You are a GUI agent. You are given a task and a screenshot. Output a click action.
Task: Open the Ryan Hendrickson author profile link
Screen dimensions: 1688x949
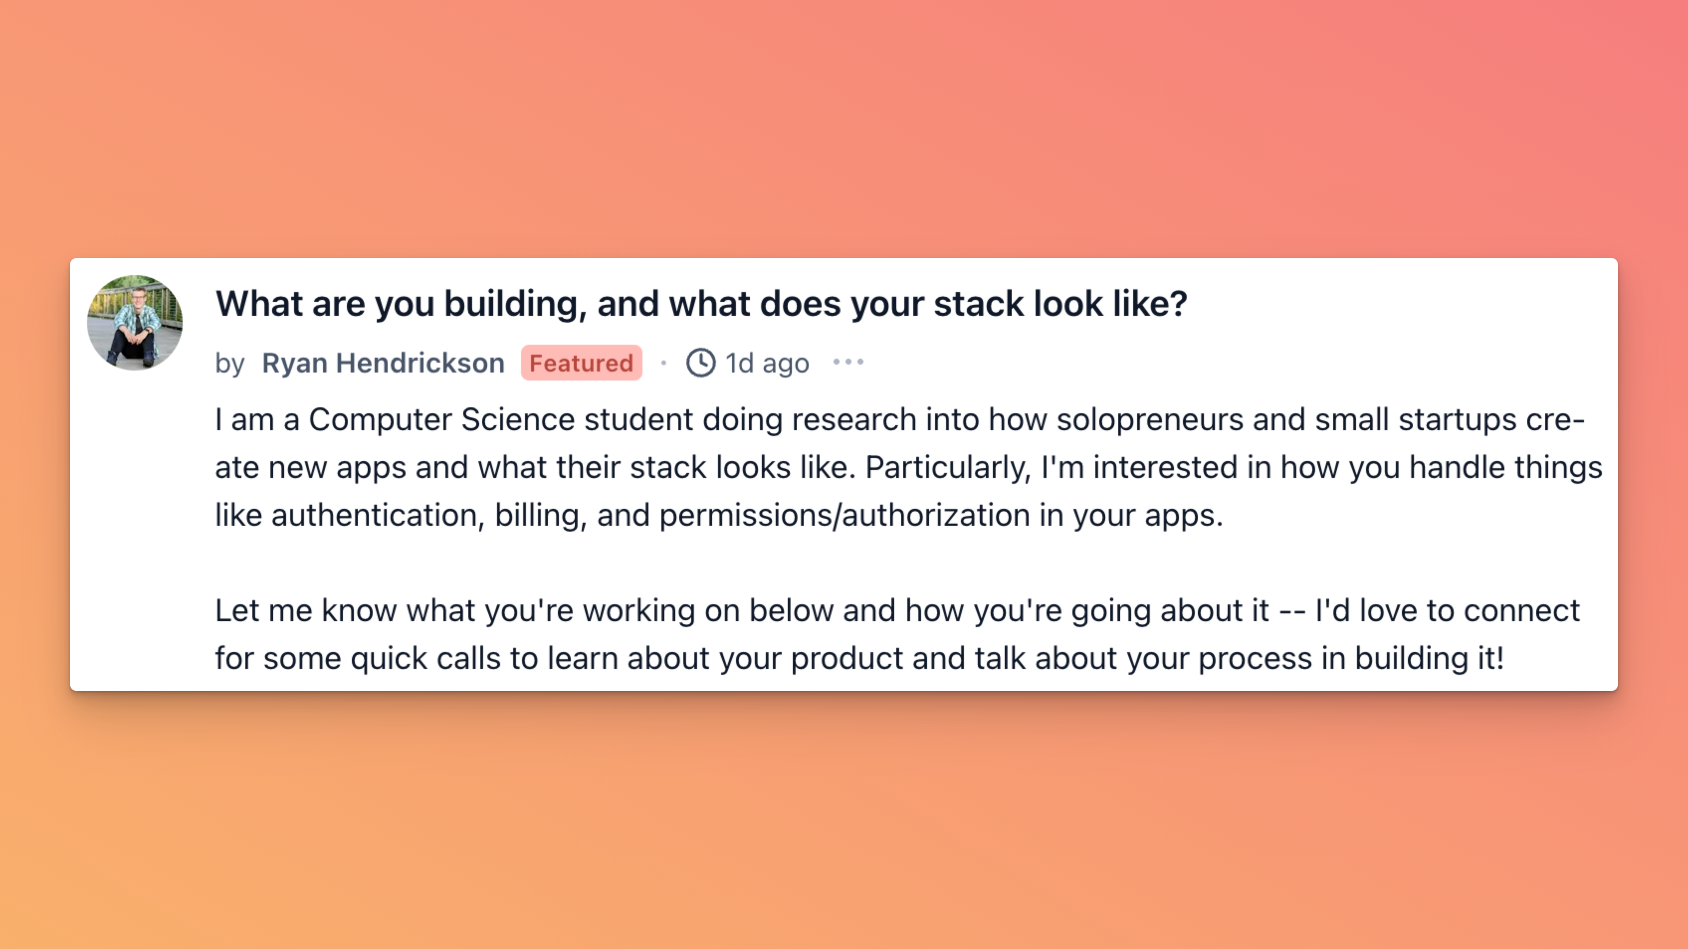[x=383, y=363]
